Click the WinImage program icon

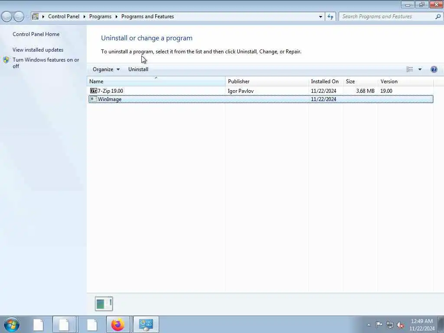pyautogui.click(x=94, y=99)
